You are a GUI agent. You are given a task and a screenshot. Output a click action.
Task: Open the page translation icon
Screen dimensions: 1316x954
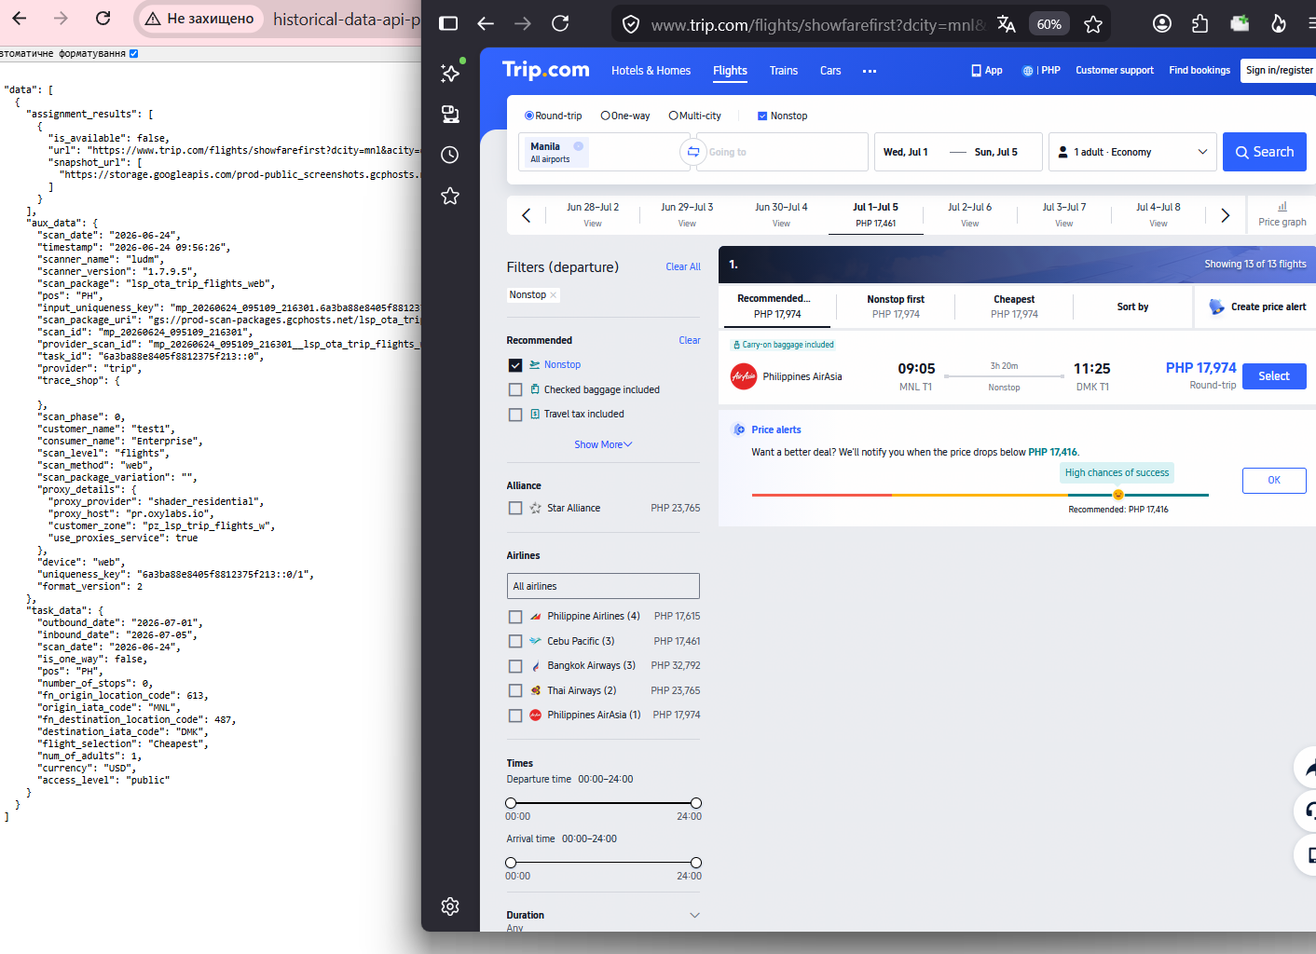tap(1006, 24)
